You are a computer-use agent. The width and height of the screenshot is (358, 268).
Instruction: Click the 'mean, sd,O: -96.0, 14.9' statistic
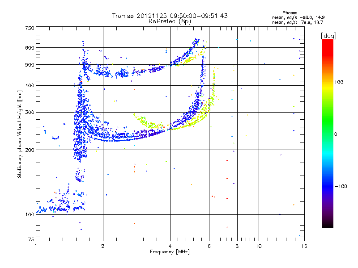point(298,17)
